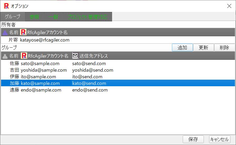Click 名前 header in owner table
Image resolution: width=236 pixels, height=145 pixels.
pos(14,32)
